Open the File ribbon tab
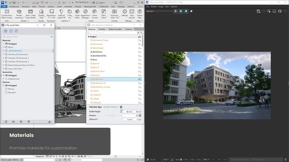 point(4,6)
